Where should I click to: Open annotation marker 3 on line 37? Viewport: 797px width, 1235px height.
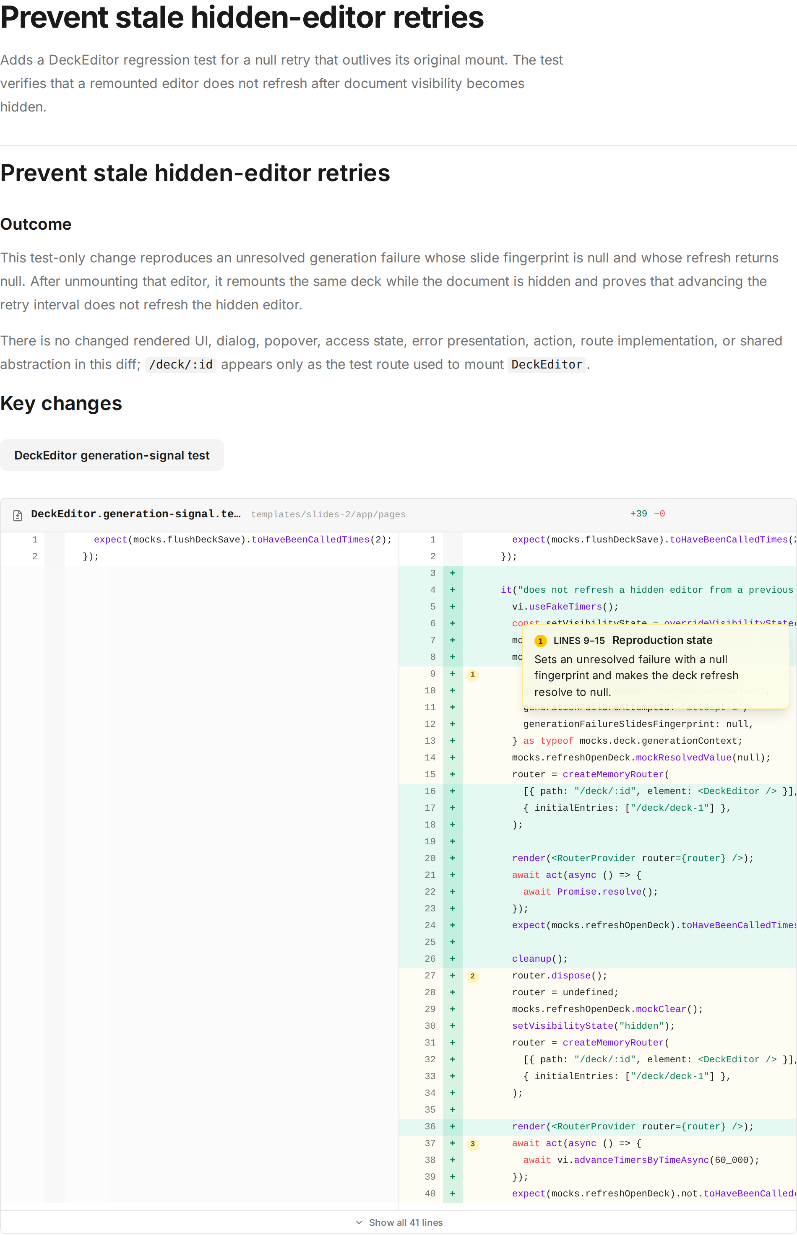click(x=472, y=1144)
